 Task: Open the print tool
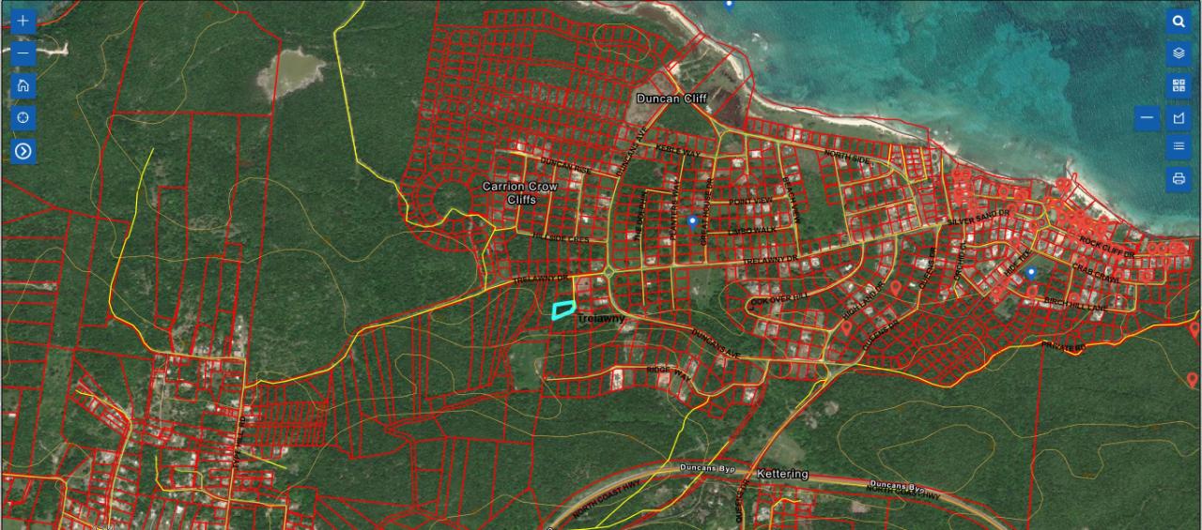coord(1179,178)
